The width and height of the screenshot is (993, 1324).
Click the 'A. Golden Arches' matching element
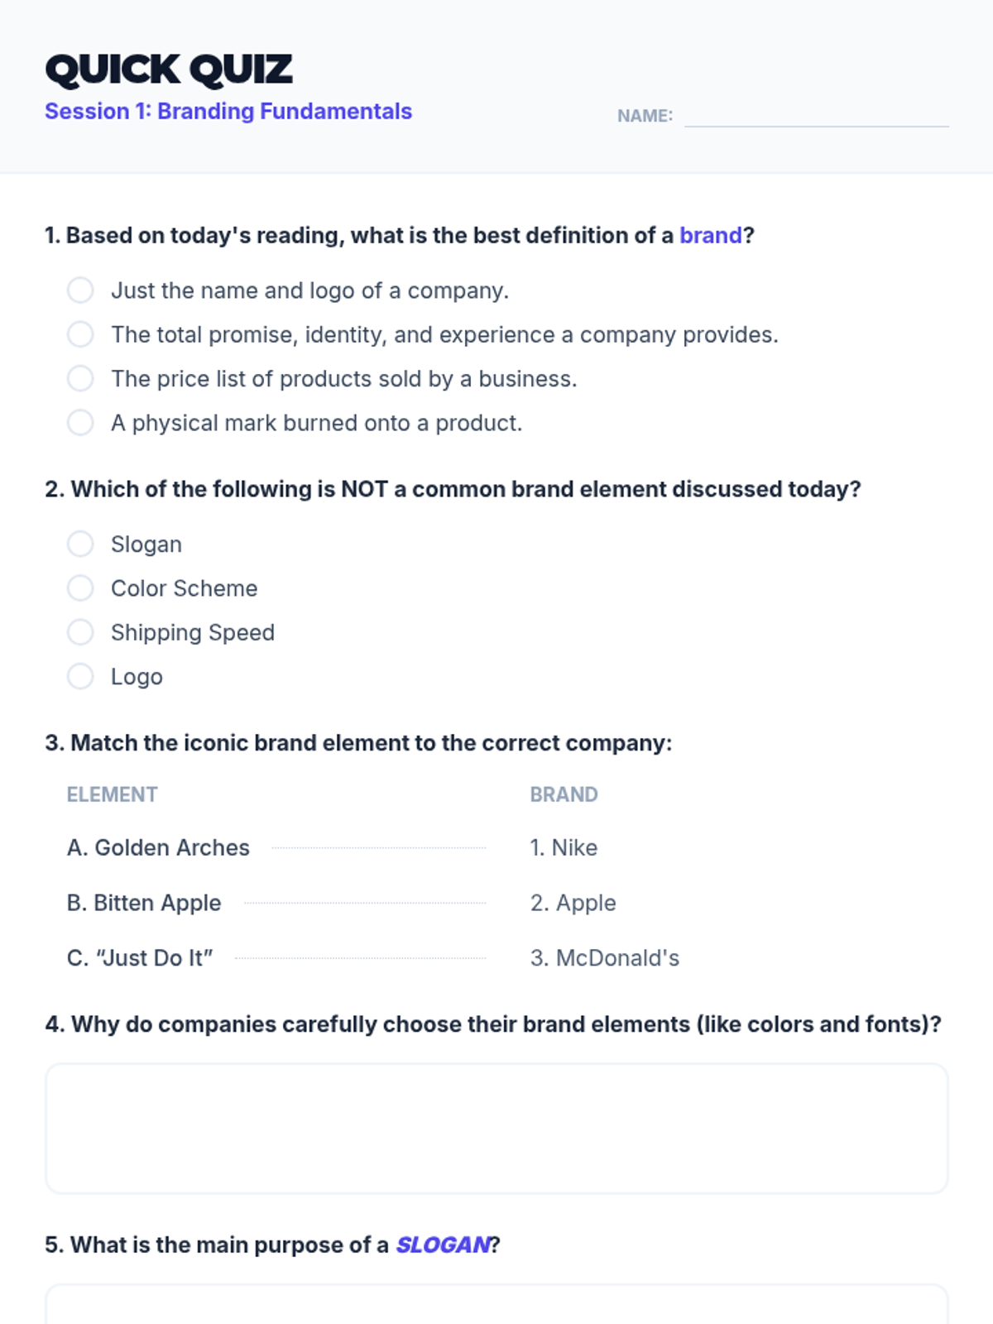(x=158, y=848)
